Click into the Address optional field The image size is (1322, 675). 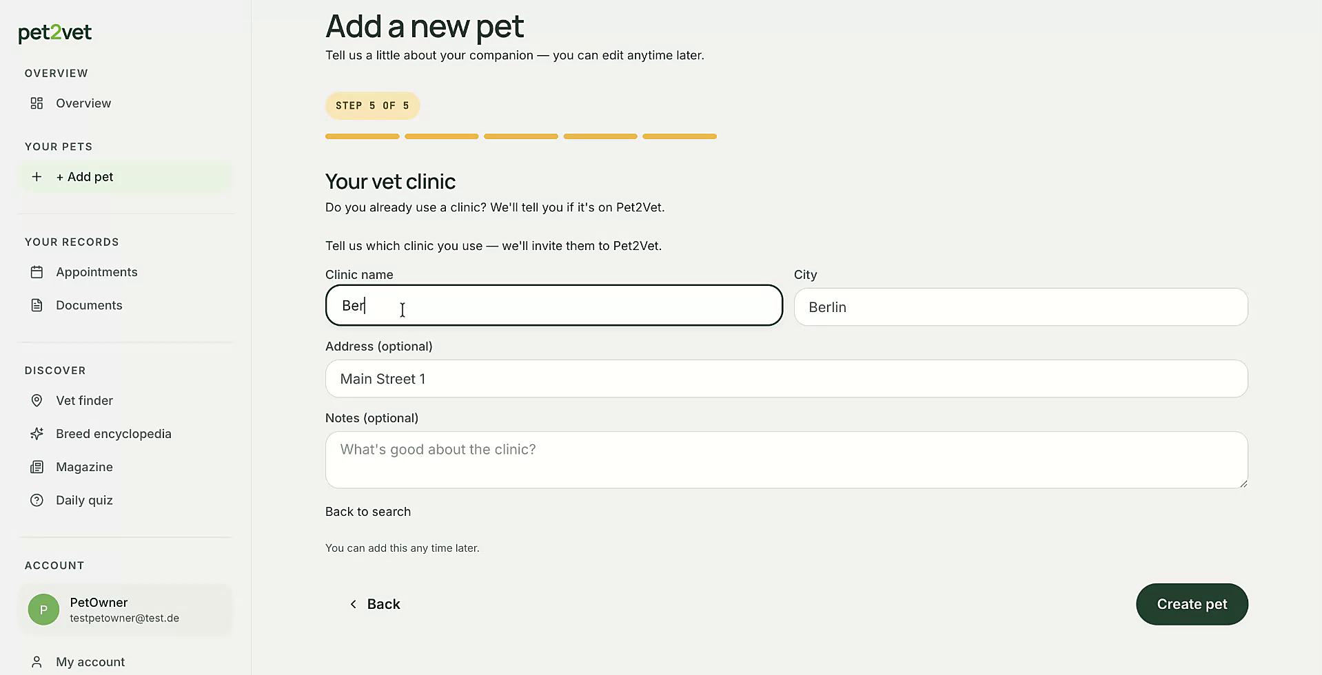click(x=786, y=379)
